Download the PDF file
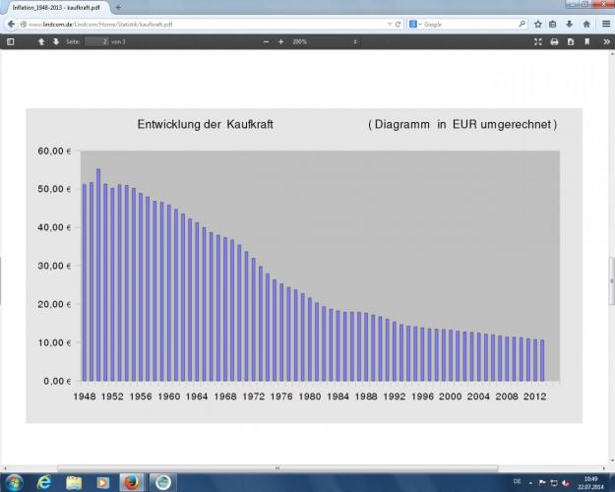The width and height of the screenshot is (615, 492). [571, 42]
